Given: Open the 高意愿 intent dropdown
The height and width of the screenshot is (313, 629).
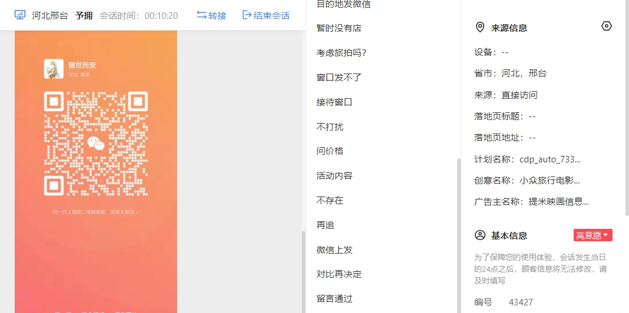Looking at the screenshot, I should click(x=593, y=235).
